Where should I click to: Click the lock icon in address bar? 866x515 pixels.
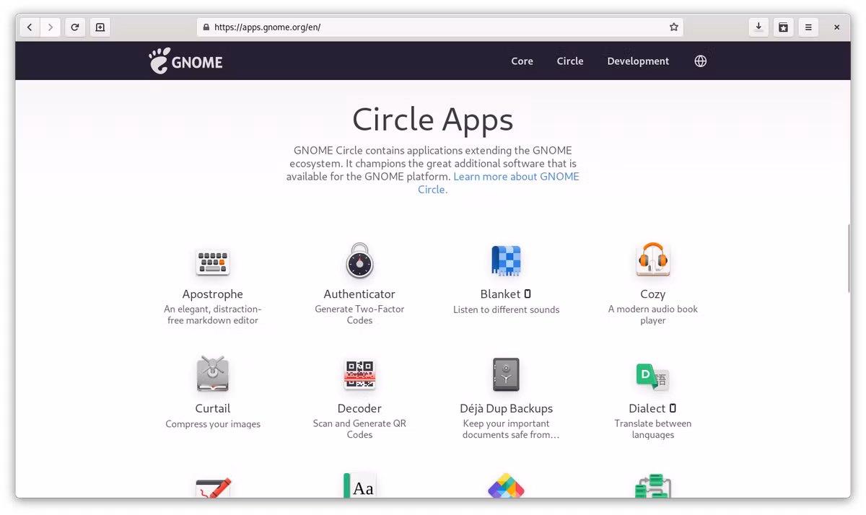(x=206, y=27)
